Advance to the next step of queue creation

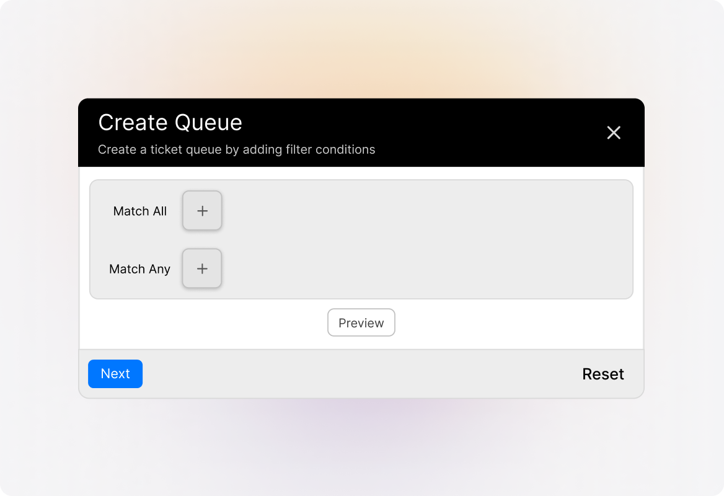[115, 374]
